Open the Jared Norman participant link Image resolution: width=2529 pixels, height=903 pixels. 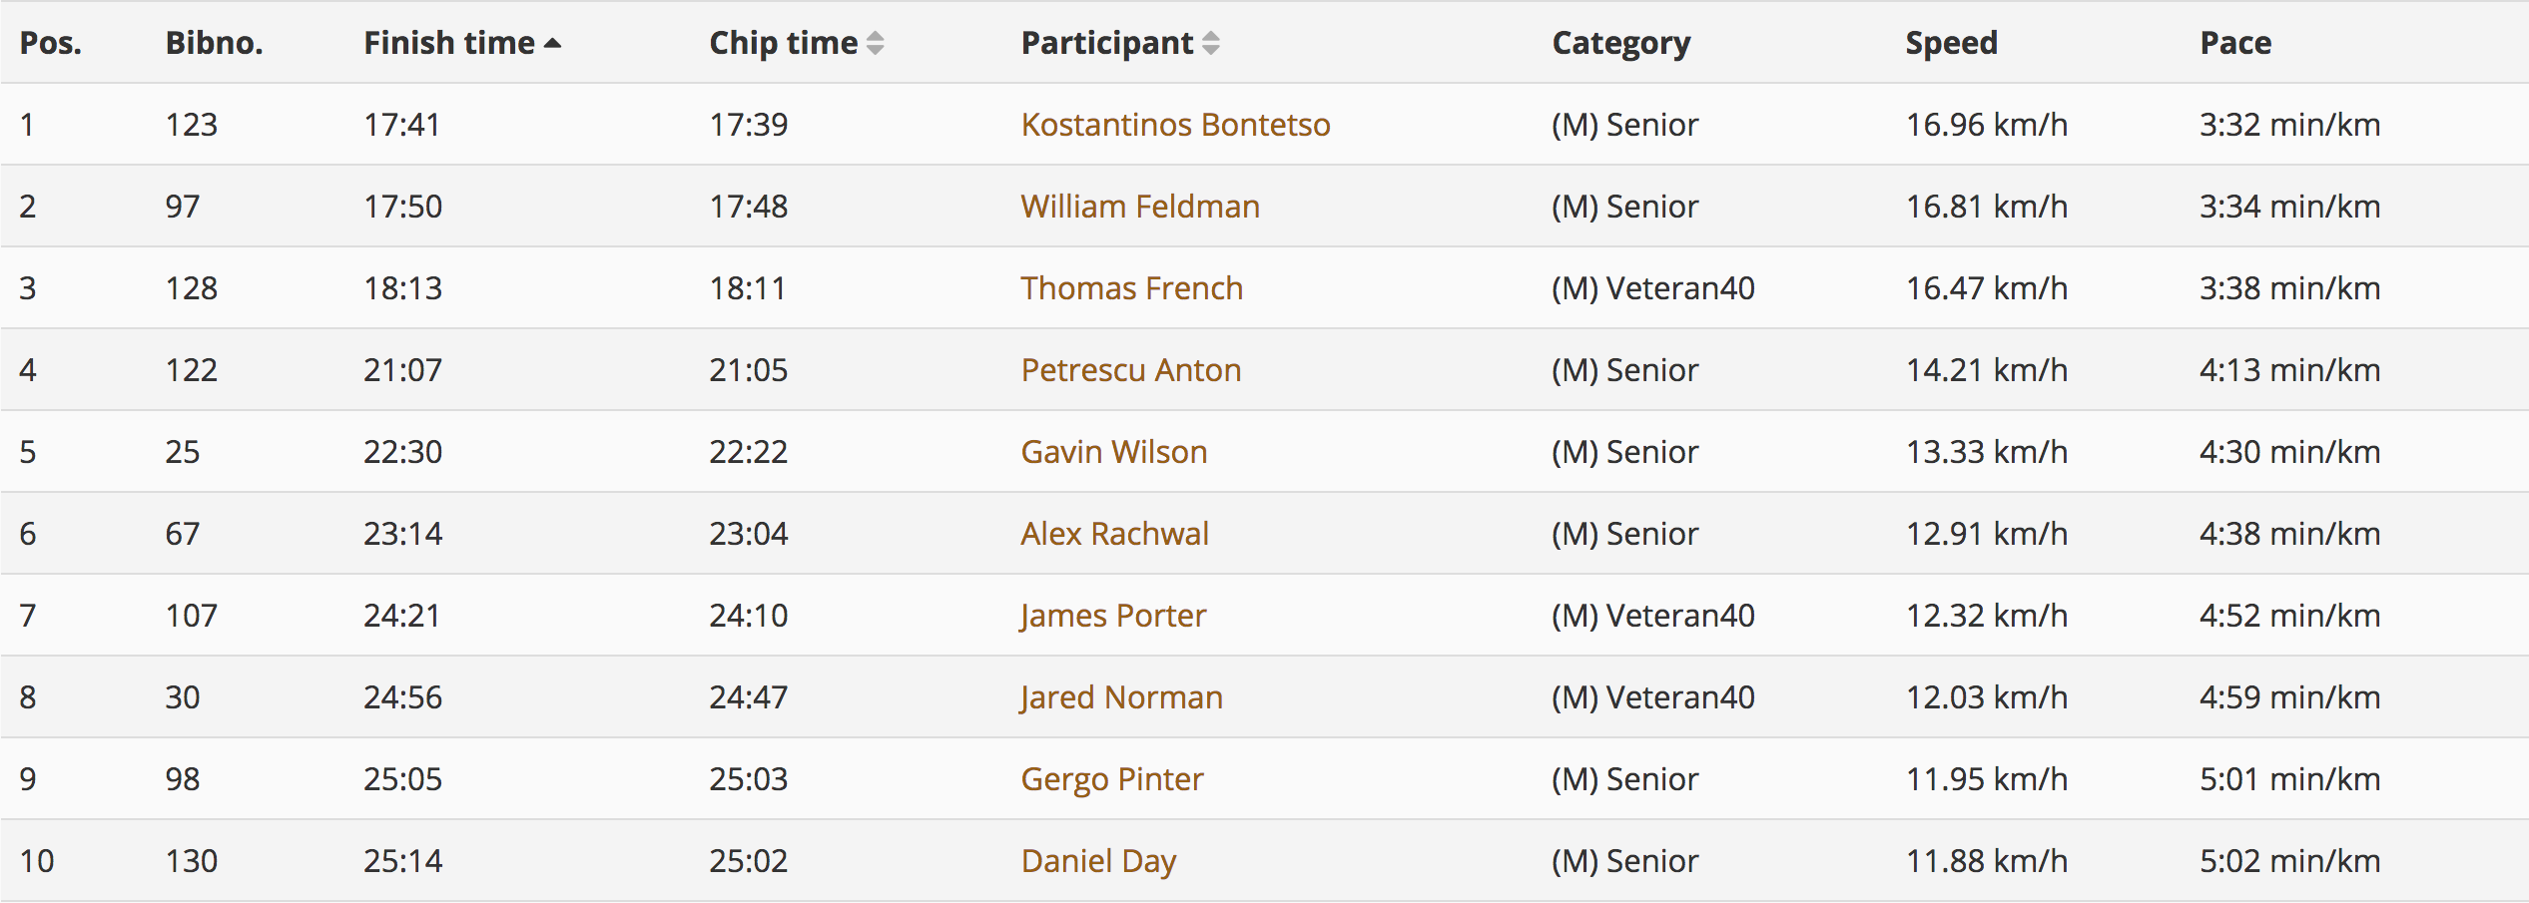pyautogui.click(x=1121, y=697)
